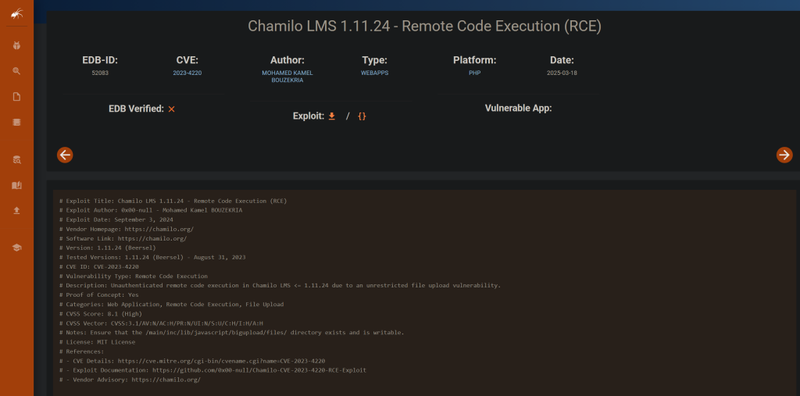Open Submissions upload icon in sidebar
Image resolution: width=800 pixels, height=396 pixels.
16,211
